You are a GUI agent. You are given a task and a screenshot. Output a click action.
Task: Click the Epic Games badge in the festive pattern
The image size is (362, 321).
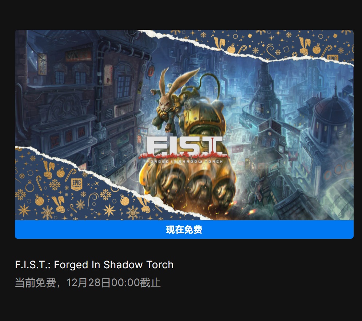pyautogui.click(x=76, y=184)
